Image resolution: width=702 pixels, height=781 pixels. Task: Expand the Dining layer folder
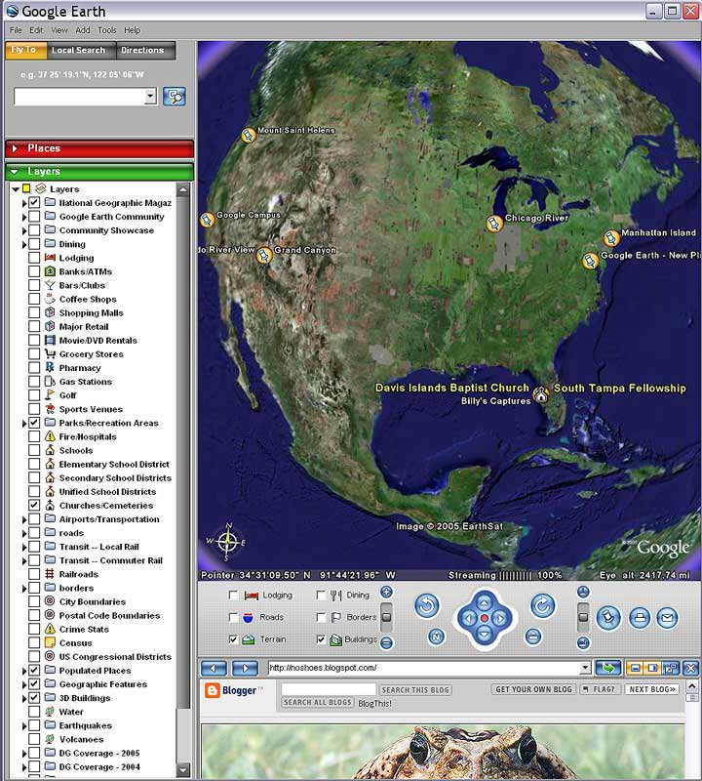pyautogui.click(x=23, y=244)
